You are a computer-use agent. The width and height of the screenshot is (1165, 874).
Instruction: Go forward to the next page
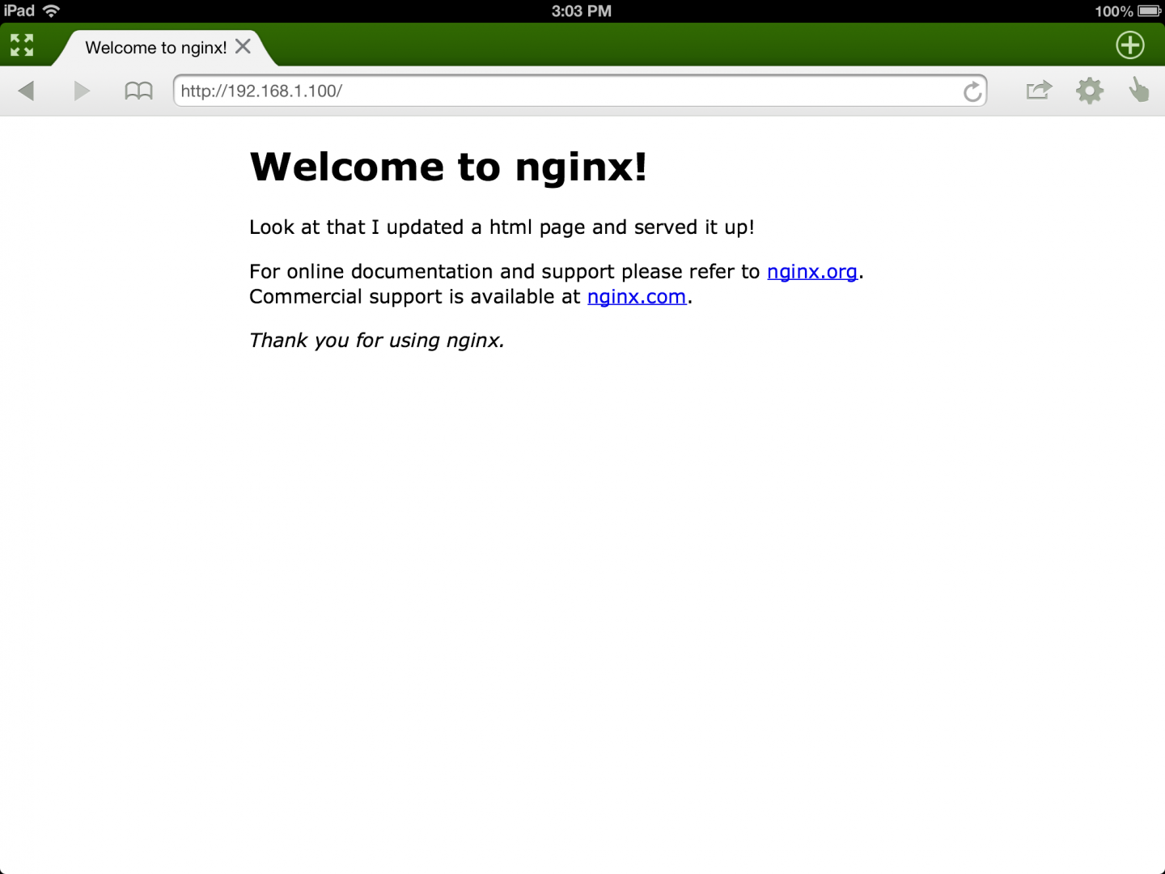82,91
